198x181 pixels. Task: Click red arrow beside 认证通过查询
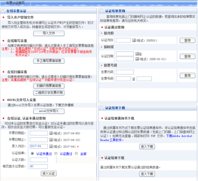[x=102, y=27]
